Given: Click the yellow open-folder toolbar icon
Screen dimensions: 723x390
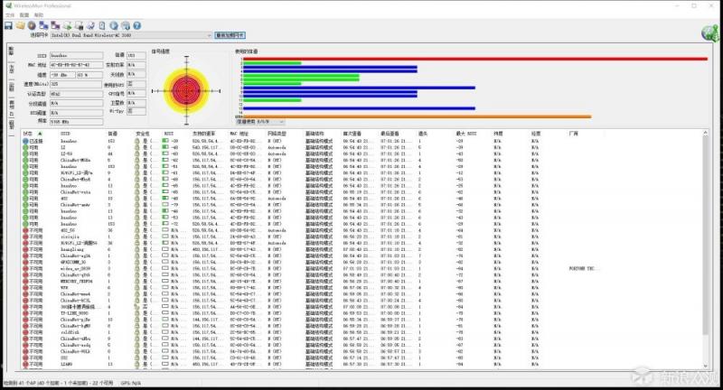Looking at the screenshot, I should [x=20, y=25].
